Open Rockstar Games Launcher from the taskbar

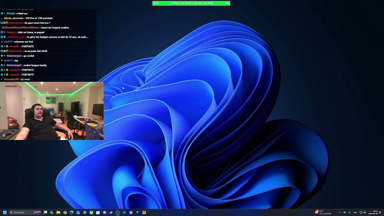point(144,212)
